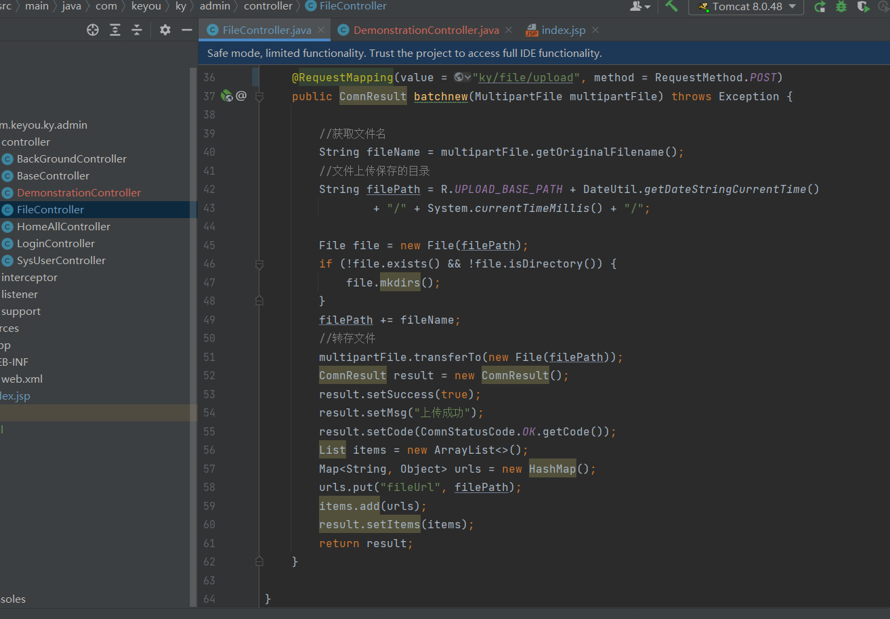Viewport: 890px width, 619px height.
Task: Click the class icon beside SysUserController
Action: [x=7, y=260]
